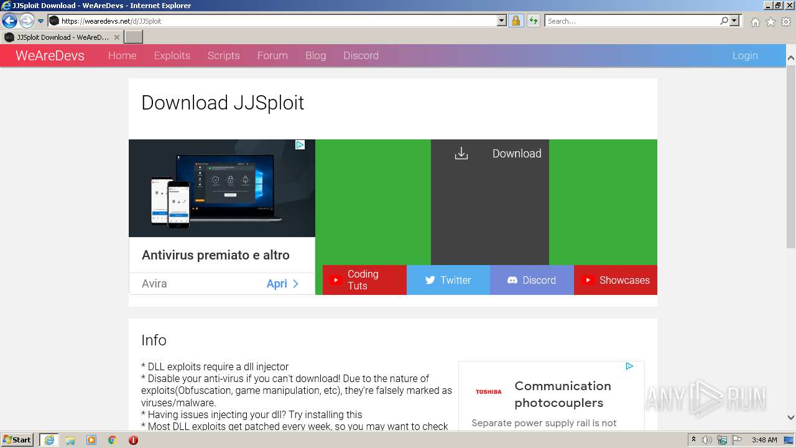Screen dimensions: 796x448
Task: Click Internet Explorer taskbar icon
Action: coord(49,440)
